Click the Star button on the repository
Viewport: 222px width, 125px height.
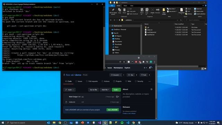(130, 75)
